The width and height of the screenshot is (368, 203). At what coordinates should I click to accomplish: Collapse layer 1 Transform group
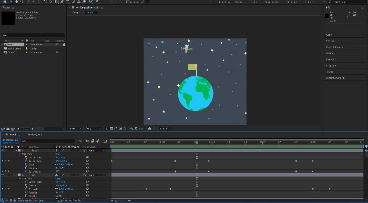[20, 154]
